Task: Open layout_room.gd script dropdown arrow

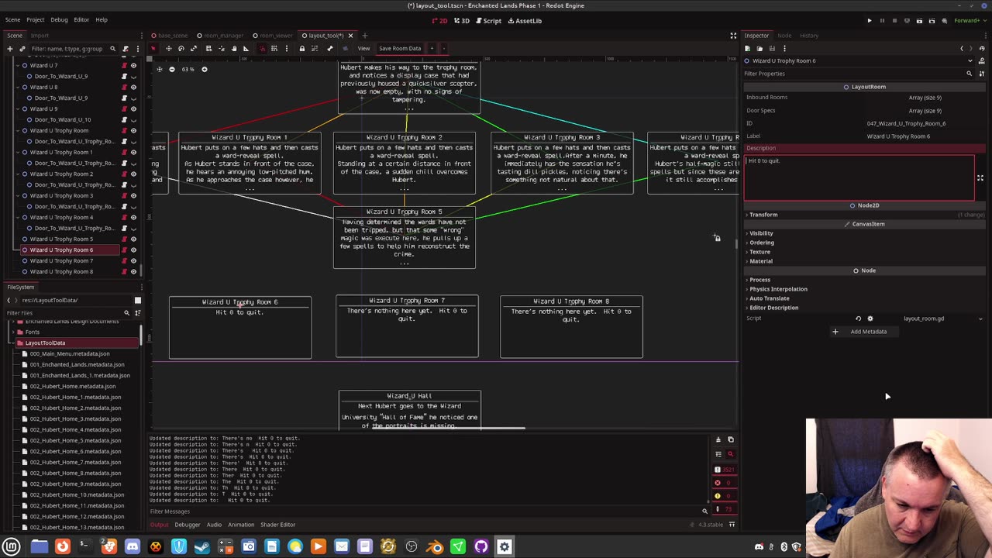Action: pos(980,319)
